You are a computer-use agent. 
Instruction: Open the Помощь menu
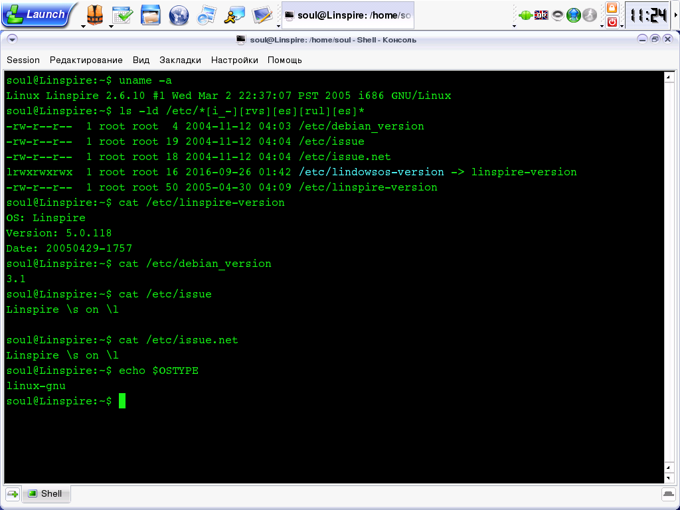click(x=284, y=60)
